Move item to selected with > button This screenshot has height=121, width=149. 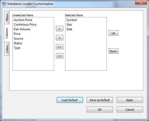tap(59, 29)
